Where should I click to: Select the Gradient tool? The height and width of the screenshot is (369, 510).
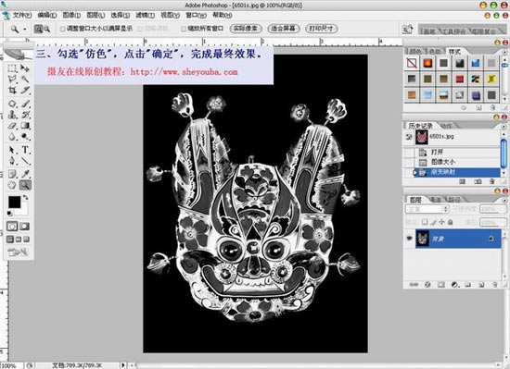tap(26, 126)
